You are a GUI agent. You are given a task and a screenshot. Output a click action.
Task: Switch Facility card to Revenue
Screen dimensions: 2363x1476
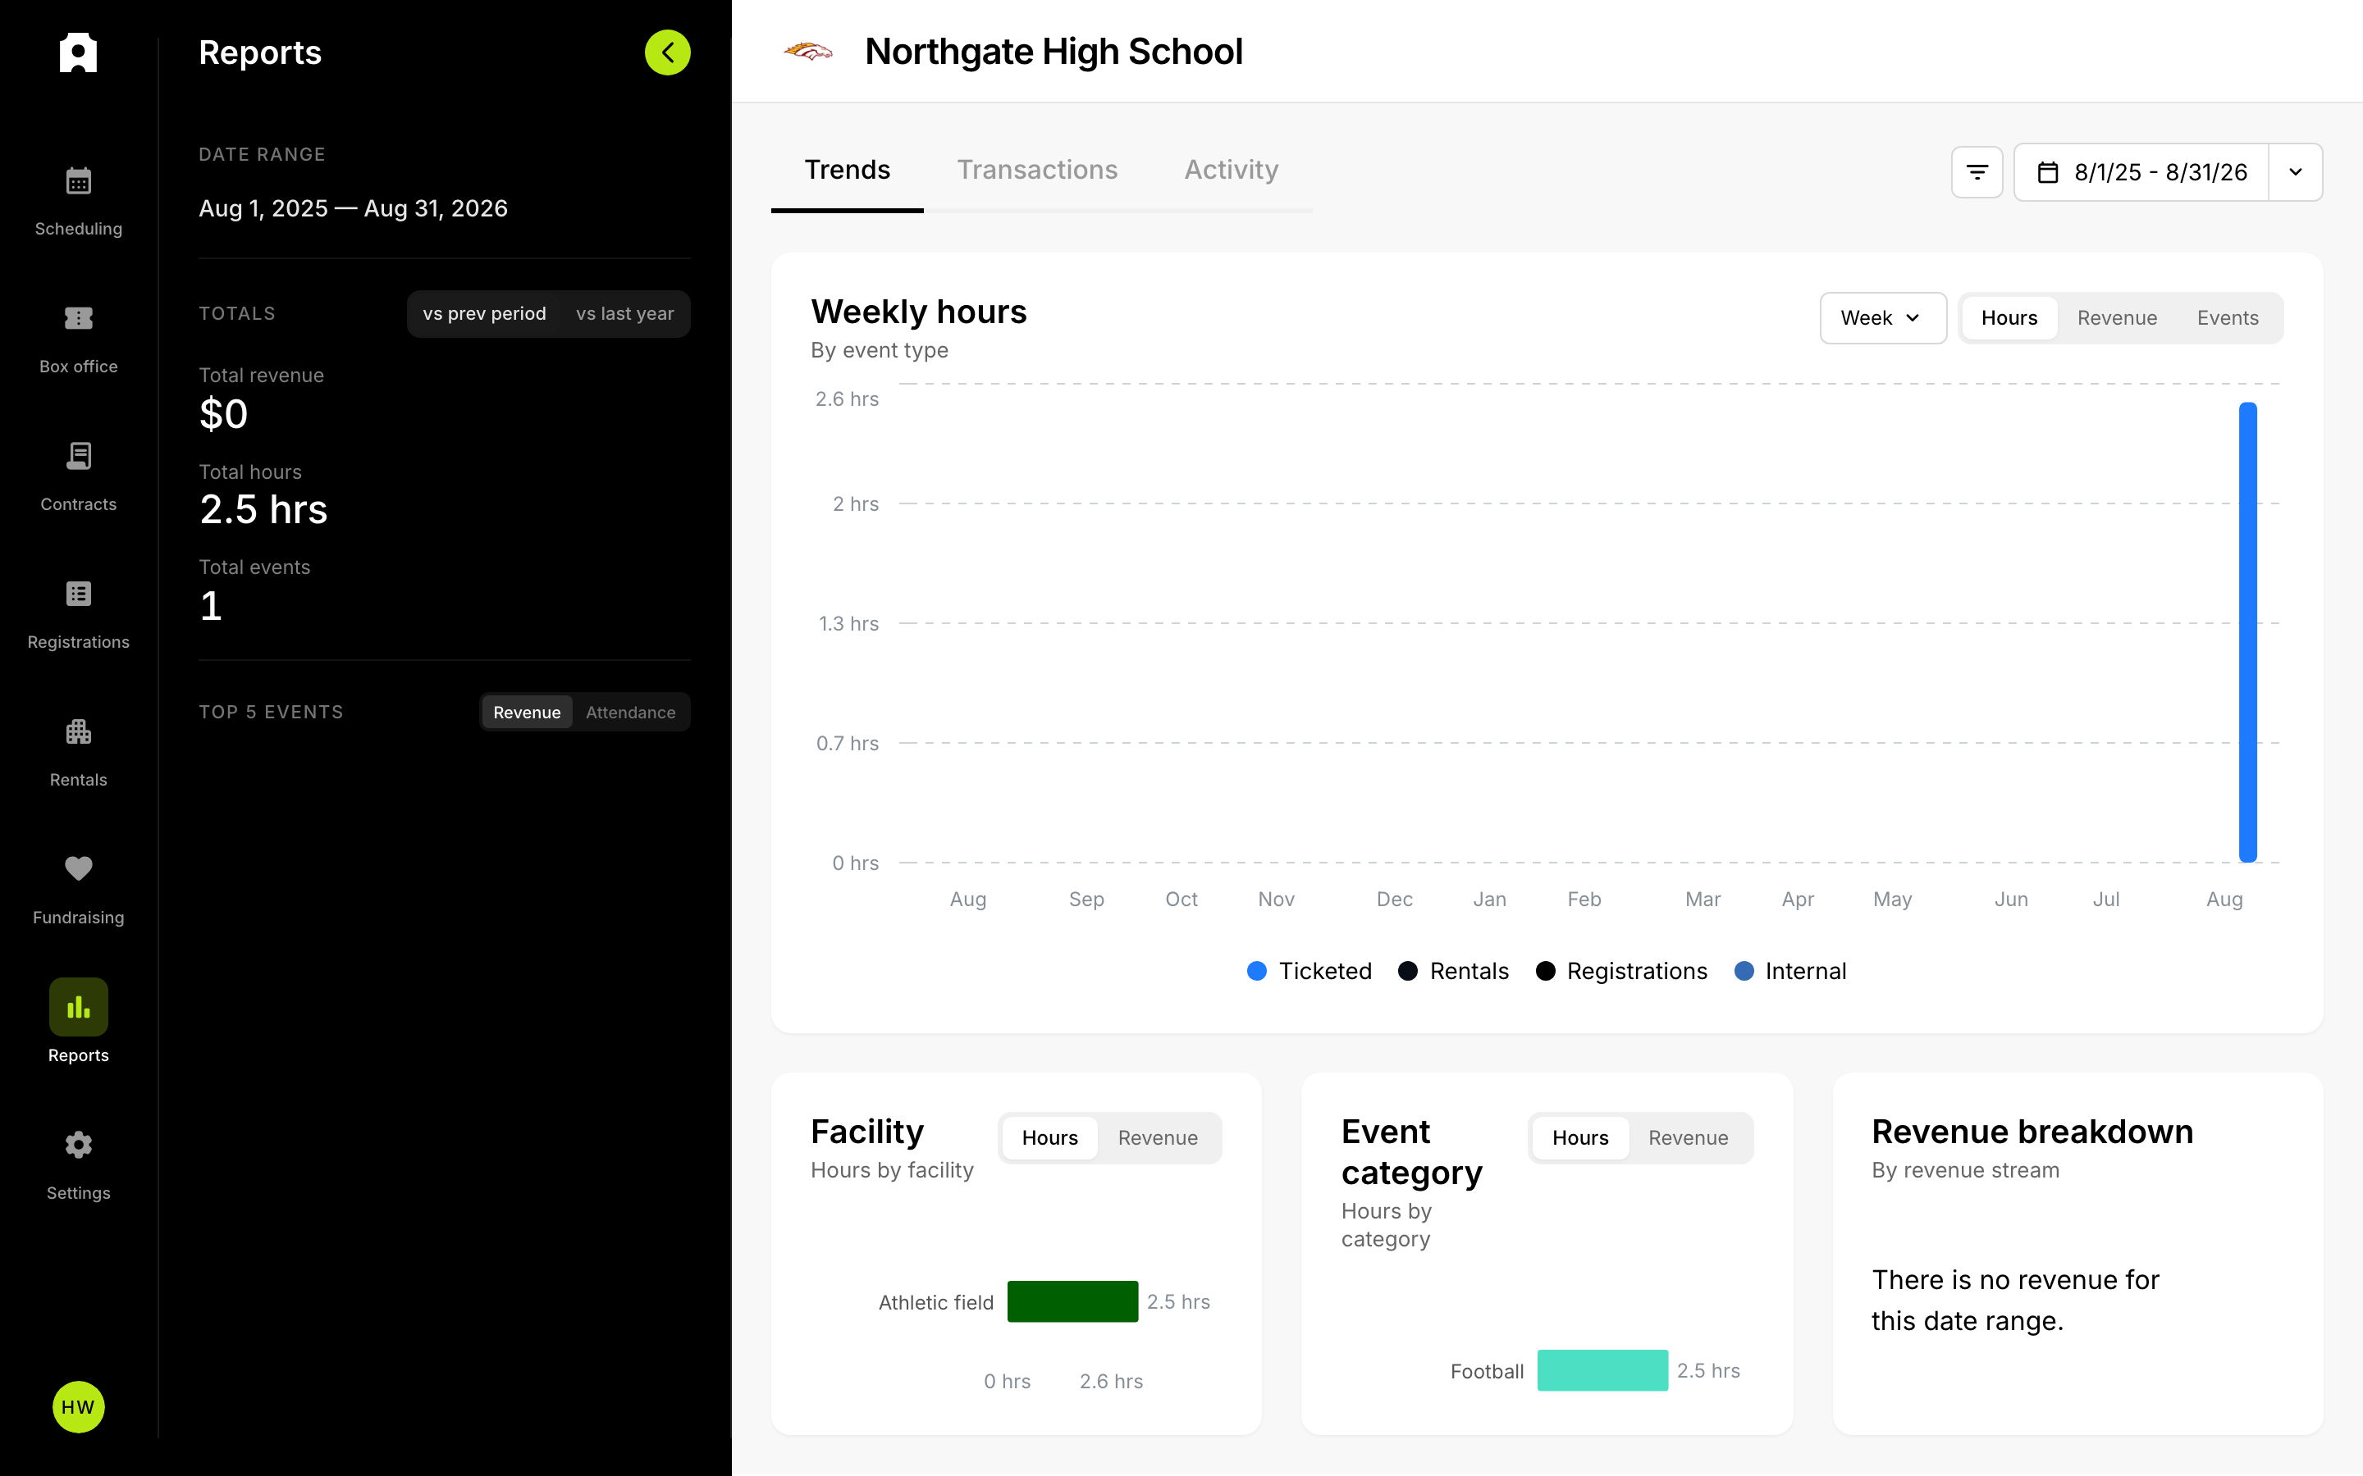1157,1138
